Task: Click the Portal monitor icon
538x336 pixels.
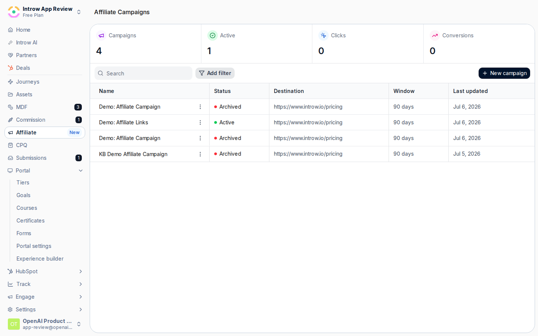Action: point(10,171)
